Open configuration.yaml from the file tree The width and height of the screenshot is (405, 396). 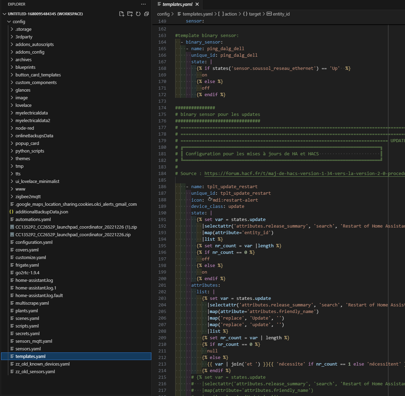point(34,242)
